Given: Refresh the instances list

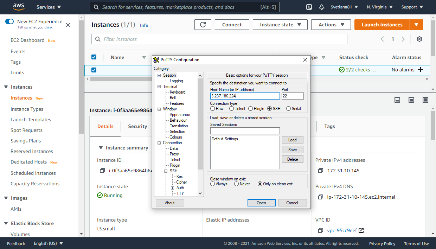Looking at the screenshot, I should (203, 25).
